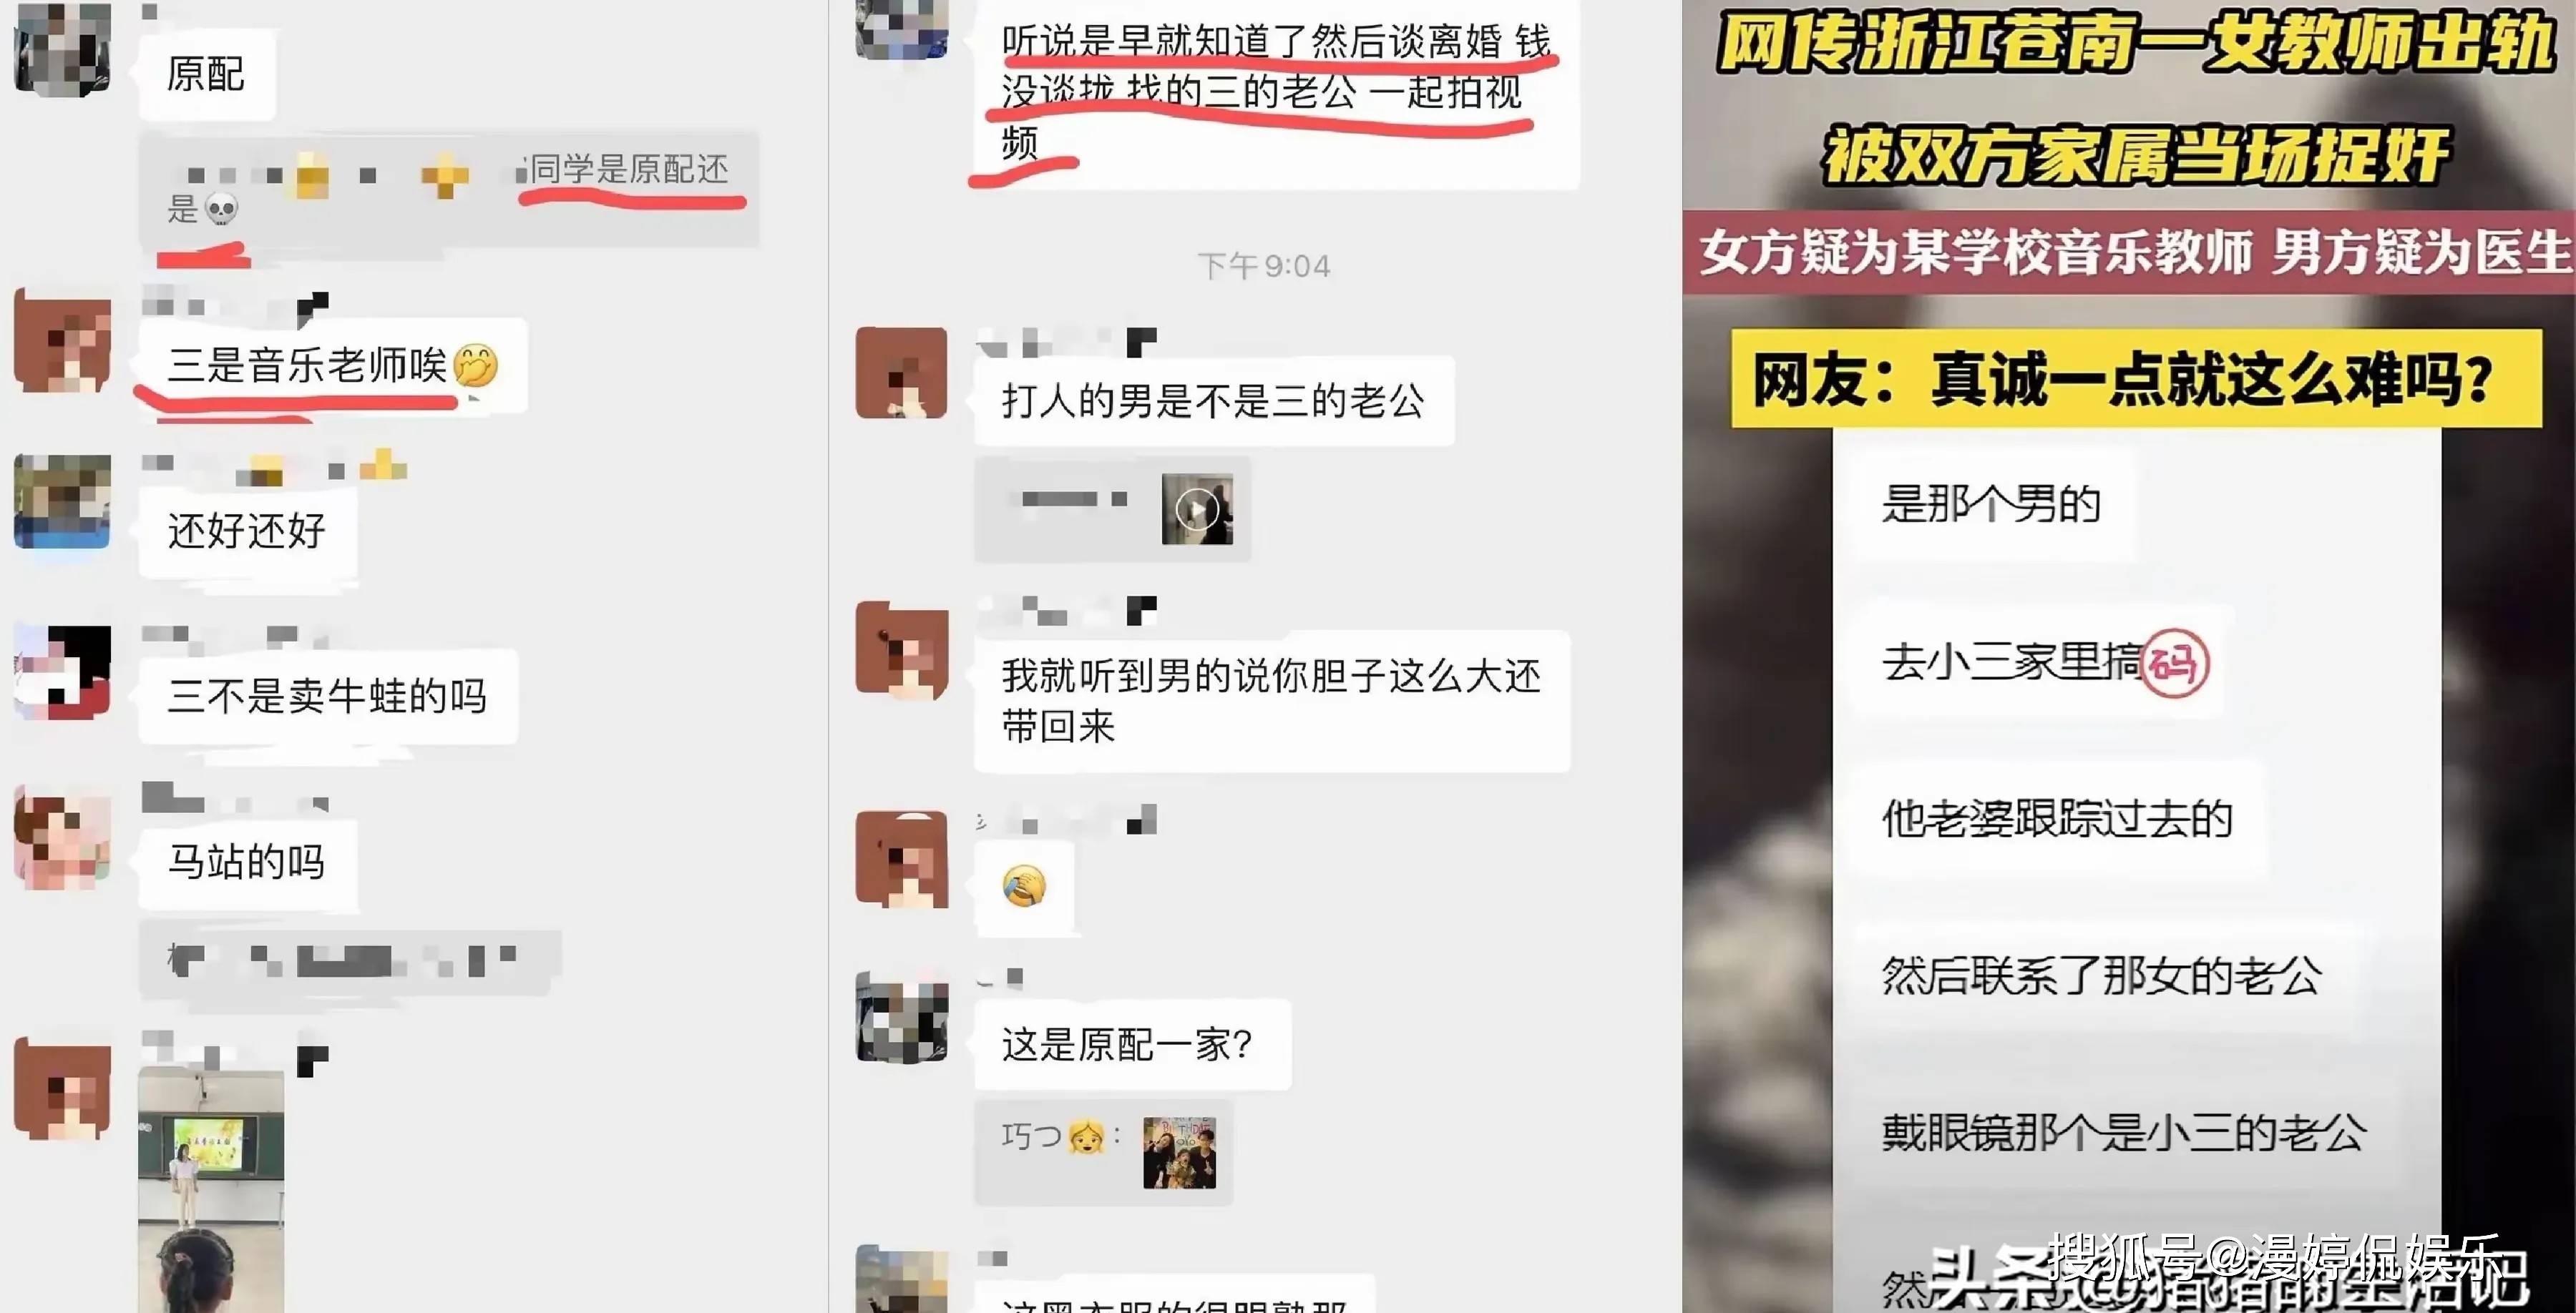2576x1313 pixels.
Task: Open avatar beside 马站的吗 message
Action: click(x=62, y=838)
